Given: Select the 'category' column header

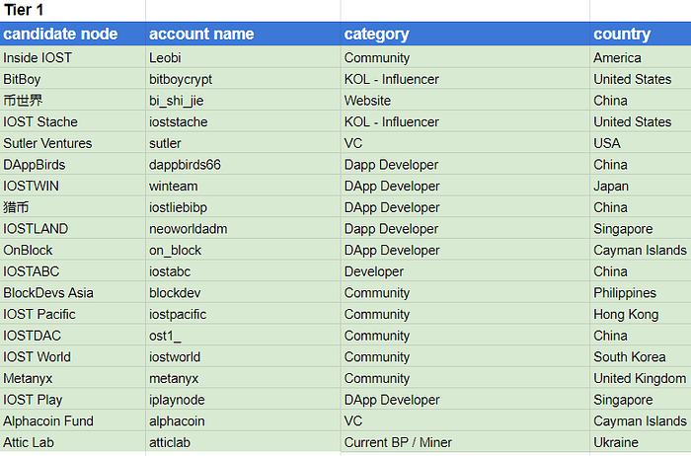Looking at the screenshot, I should [465, 34].
